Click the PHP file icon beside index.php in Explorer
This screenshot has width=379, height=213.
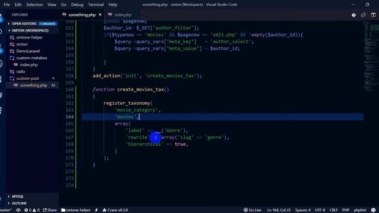16,64
